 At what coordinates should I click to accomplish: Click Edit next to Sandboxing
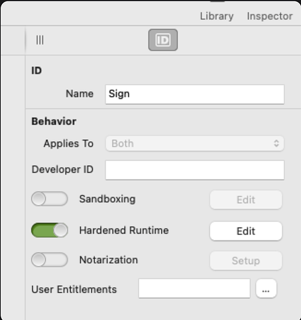(246, 200)
